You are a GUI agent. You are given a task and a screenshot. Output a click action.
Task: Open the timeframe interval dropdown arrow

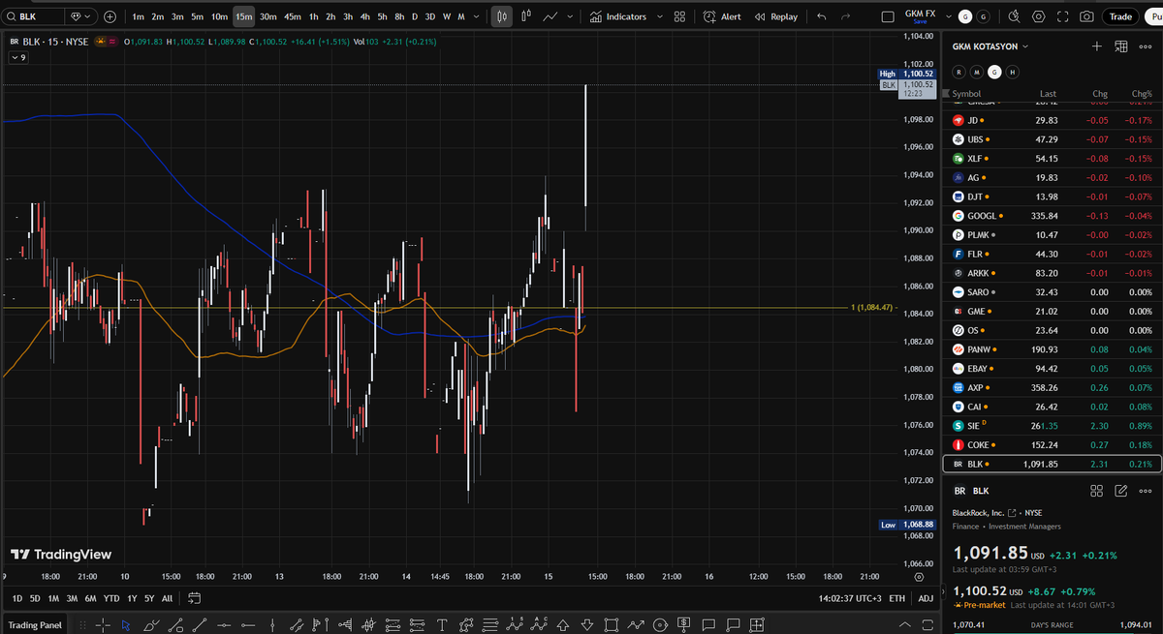coord(476,16)
